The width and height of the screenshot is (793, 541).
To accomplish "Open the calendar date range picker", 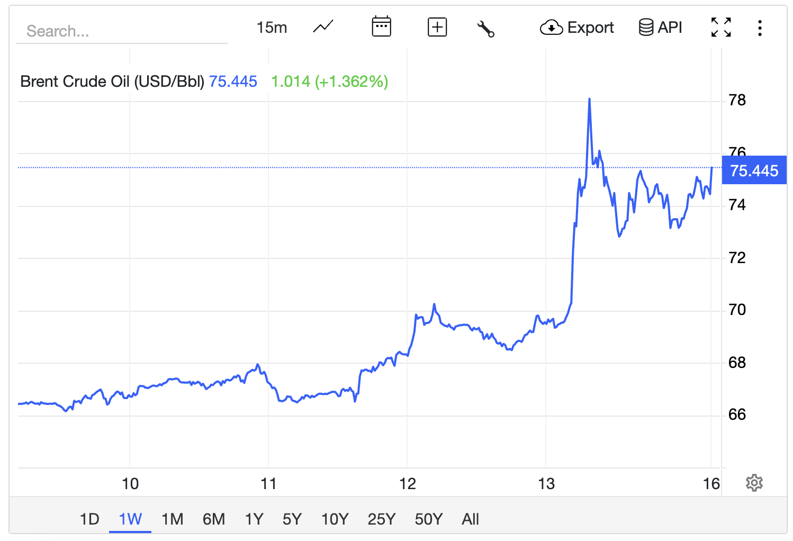I will click(381, 26).
